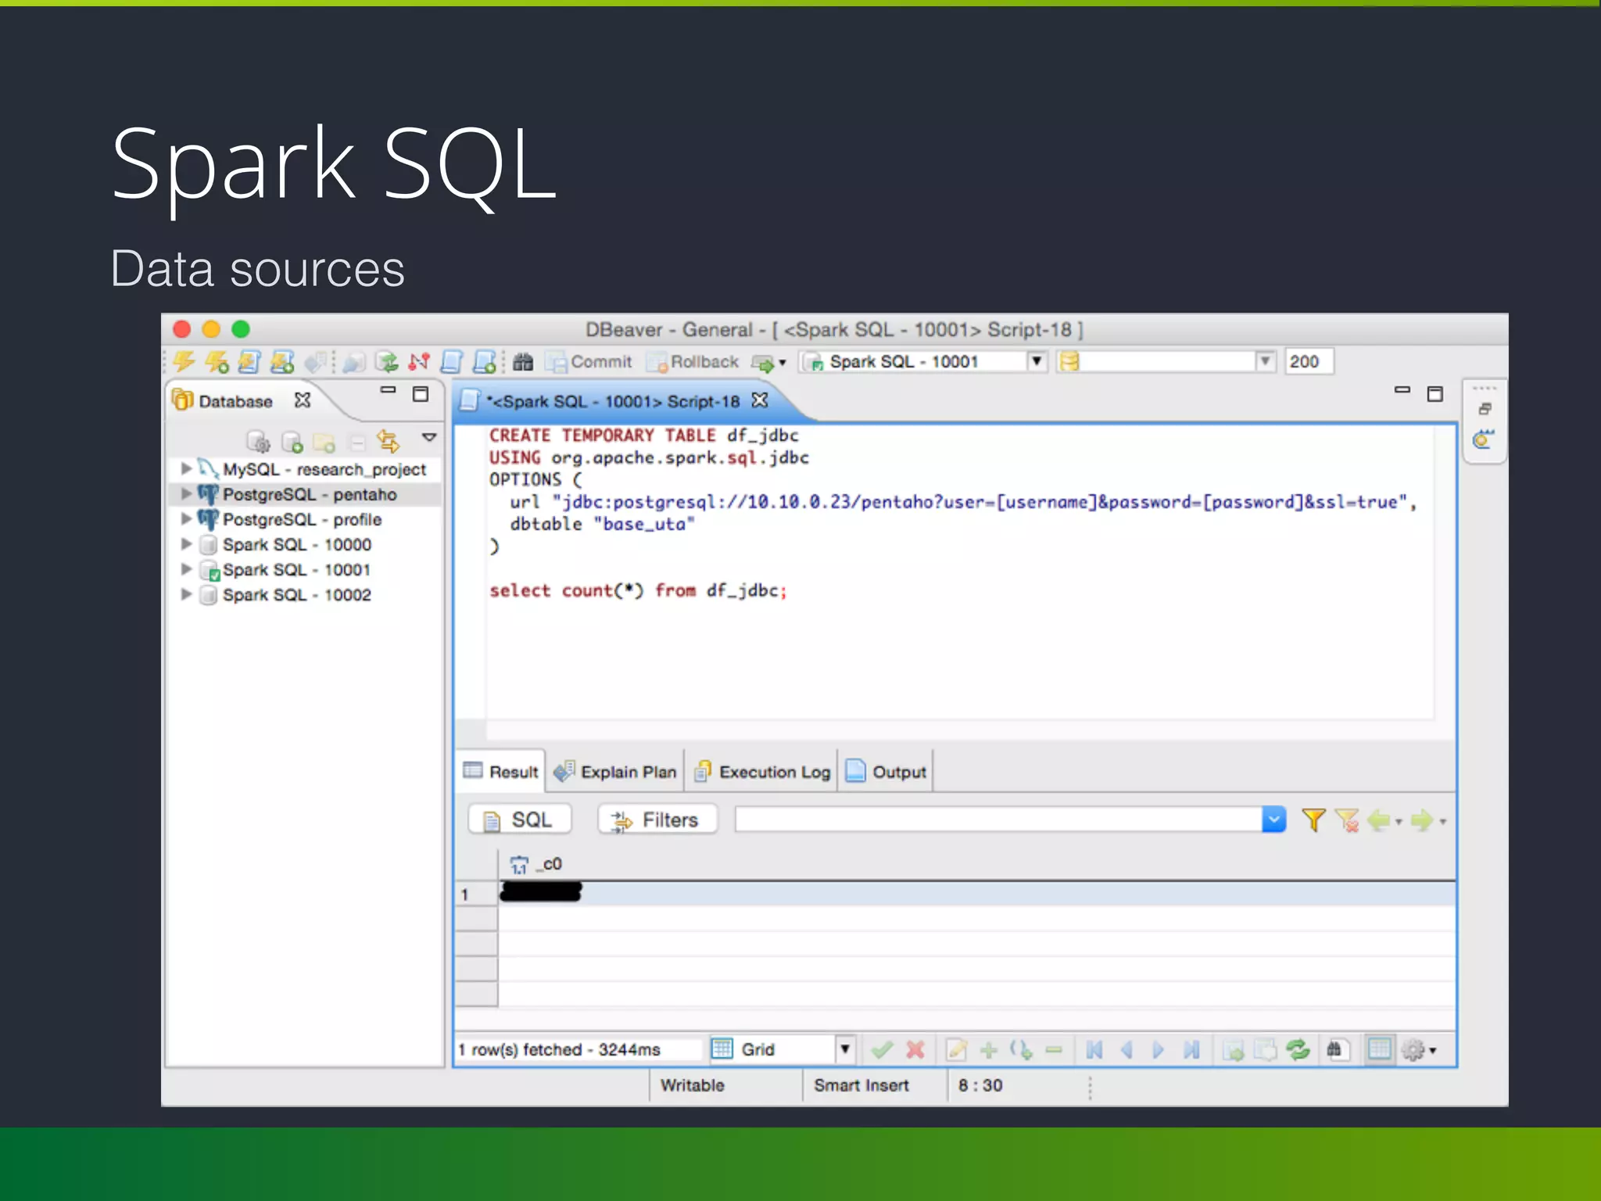
Task: Click the Commit button
Action: click(x=589, y=361)
